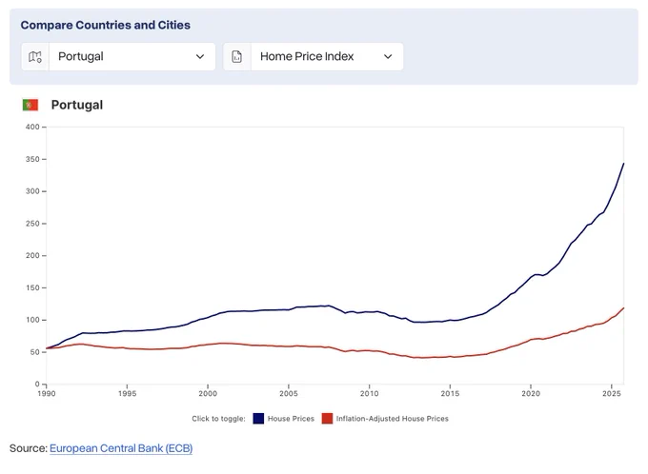Viewport: 648px width, 474px height.
Task: Click the Compare Countries and Cities heading
Action: pos(106,25)
